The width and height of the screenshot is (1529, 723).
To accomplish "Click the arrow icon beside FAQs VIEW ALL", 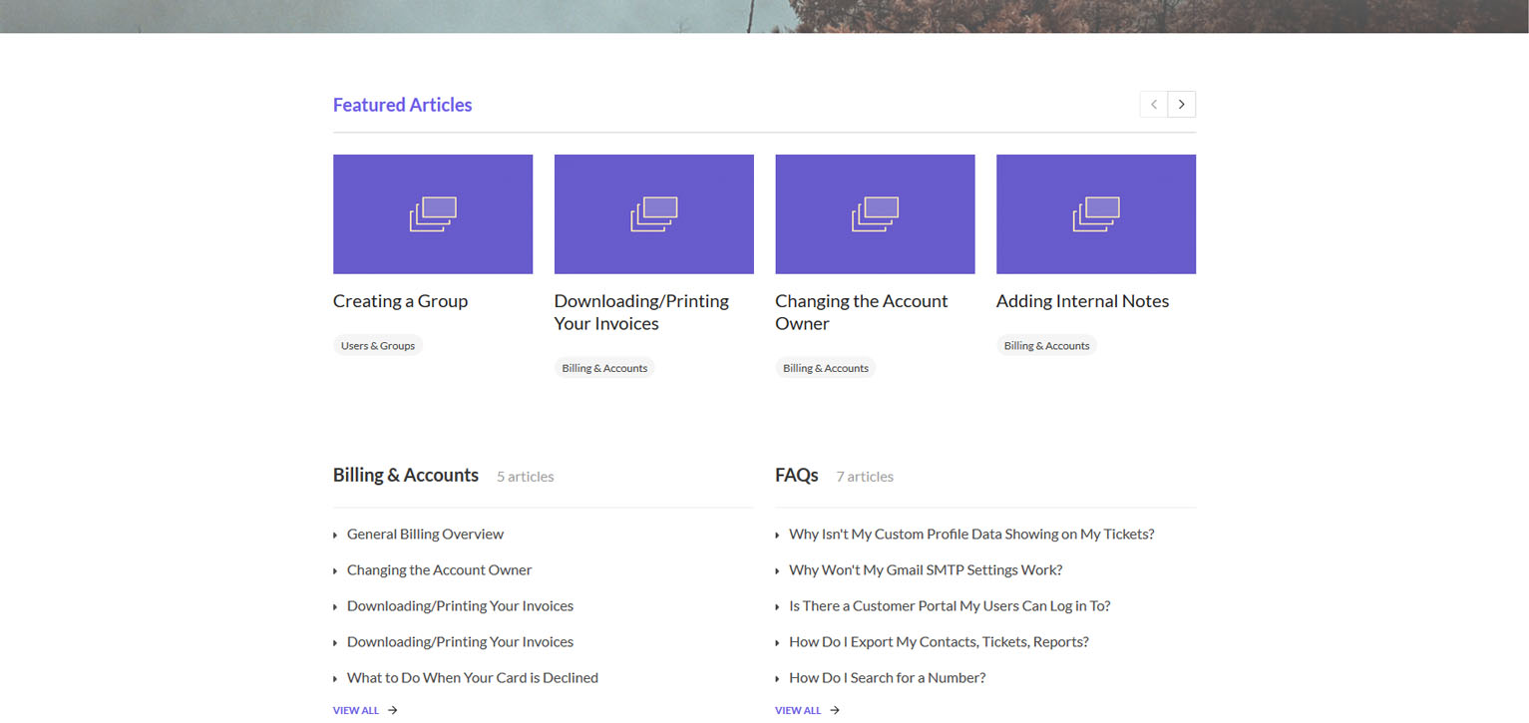I will [833, 710].
